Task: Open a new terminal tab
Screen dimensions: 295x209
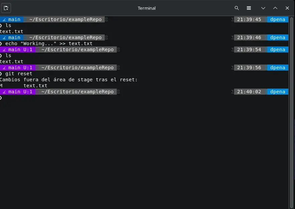Action: tap(6, 8)
